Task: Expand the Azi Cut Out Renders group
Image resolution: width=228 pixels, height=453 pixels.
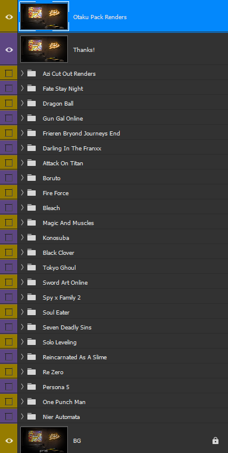Action: click(22, 73)
